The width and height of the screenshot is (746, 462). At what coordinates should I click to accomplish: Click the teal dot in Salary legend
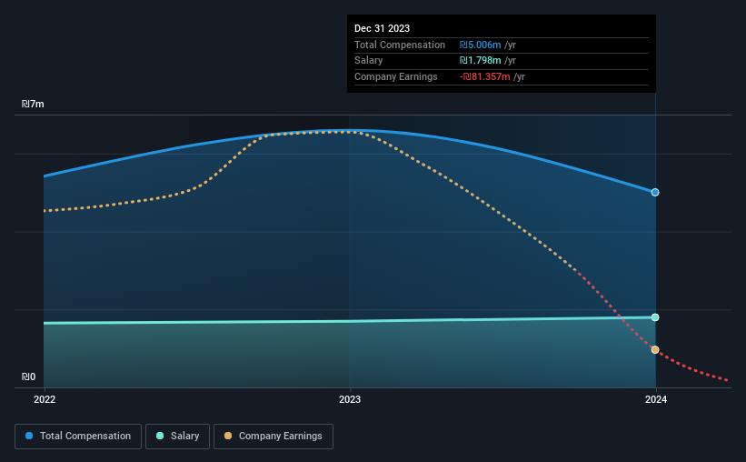click(x=160, y=436)
